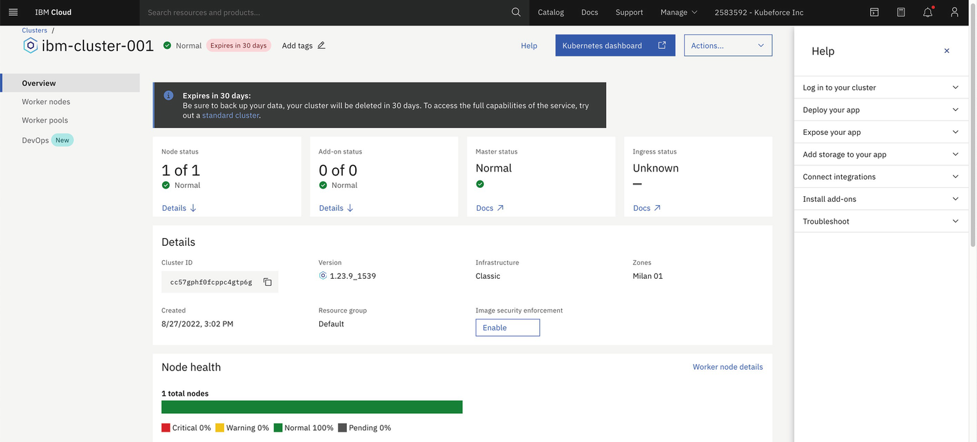Open the cost estimator calculator icon
Screen dimensions: 977x442
900,12
